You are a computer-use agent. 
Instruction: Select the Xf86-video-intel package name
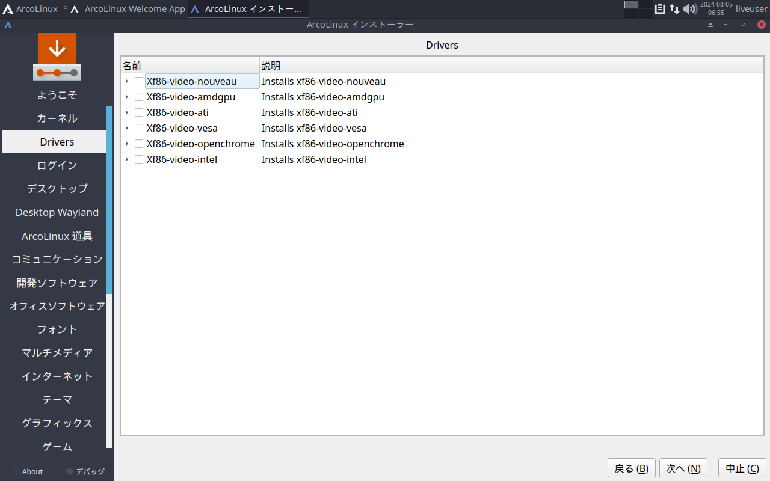(182, 159)
